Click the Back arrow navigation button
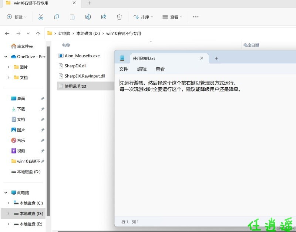296x232 pixels. 7,33
